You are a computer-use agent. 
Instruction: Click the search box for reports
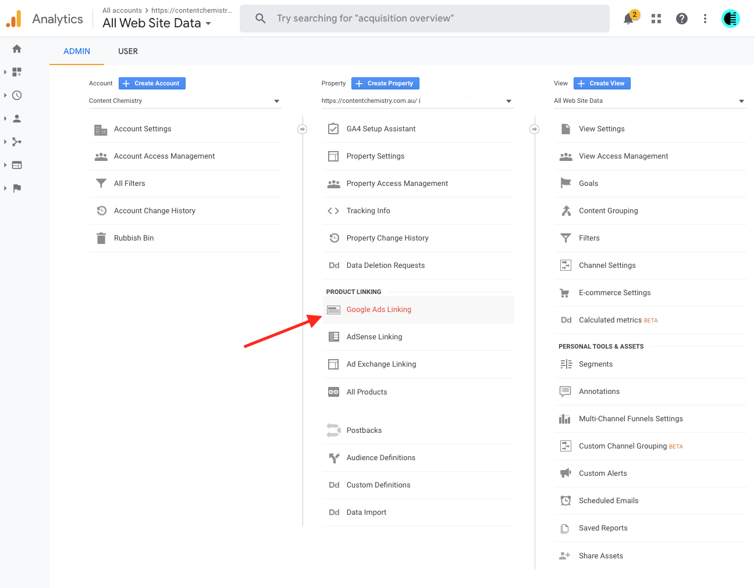pyautogui.click(x=425, y=19)
